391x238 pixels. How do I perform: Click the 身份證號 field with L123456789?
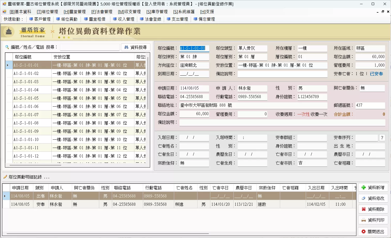pyautogui.click(x=312, y=97)
